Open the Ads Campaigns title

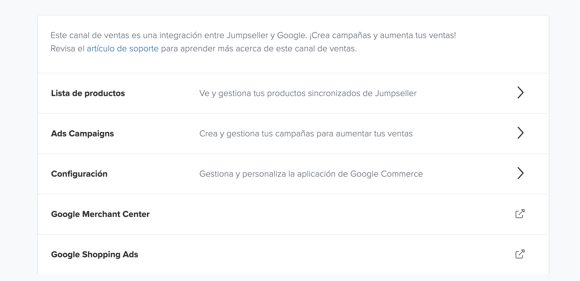82,134
